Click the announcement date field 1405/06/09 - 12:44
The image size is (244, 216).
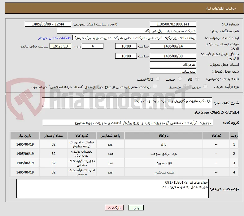pyautogui.click(x=48, y=24)
